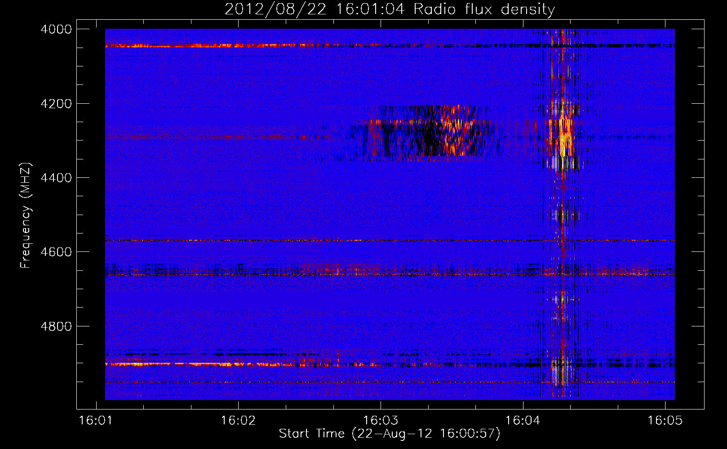Click the 'Start Time (22-Aug-12 16:00:57)' axis label
The width and height of the screenshot is (727, 449).
[389, 434]
